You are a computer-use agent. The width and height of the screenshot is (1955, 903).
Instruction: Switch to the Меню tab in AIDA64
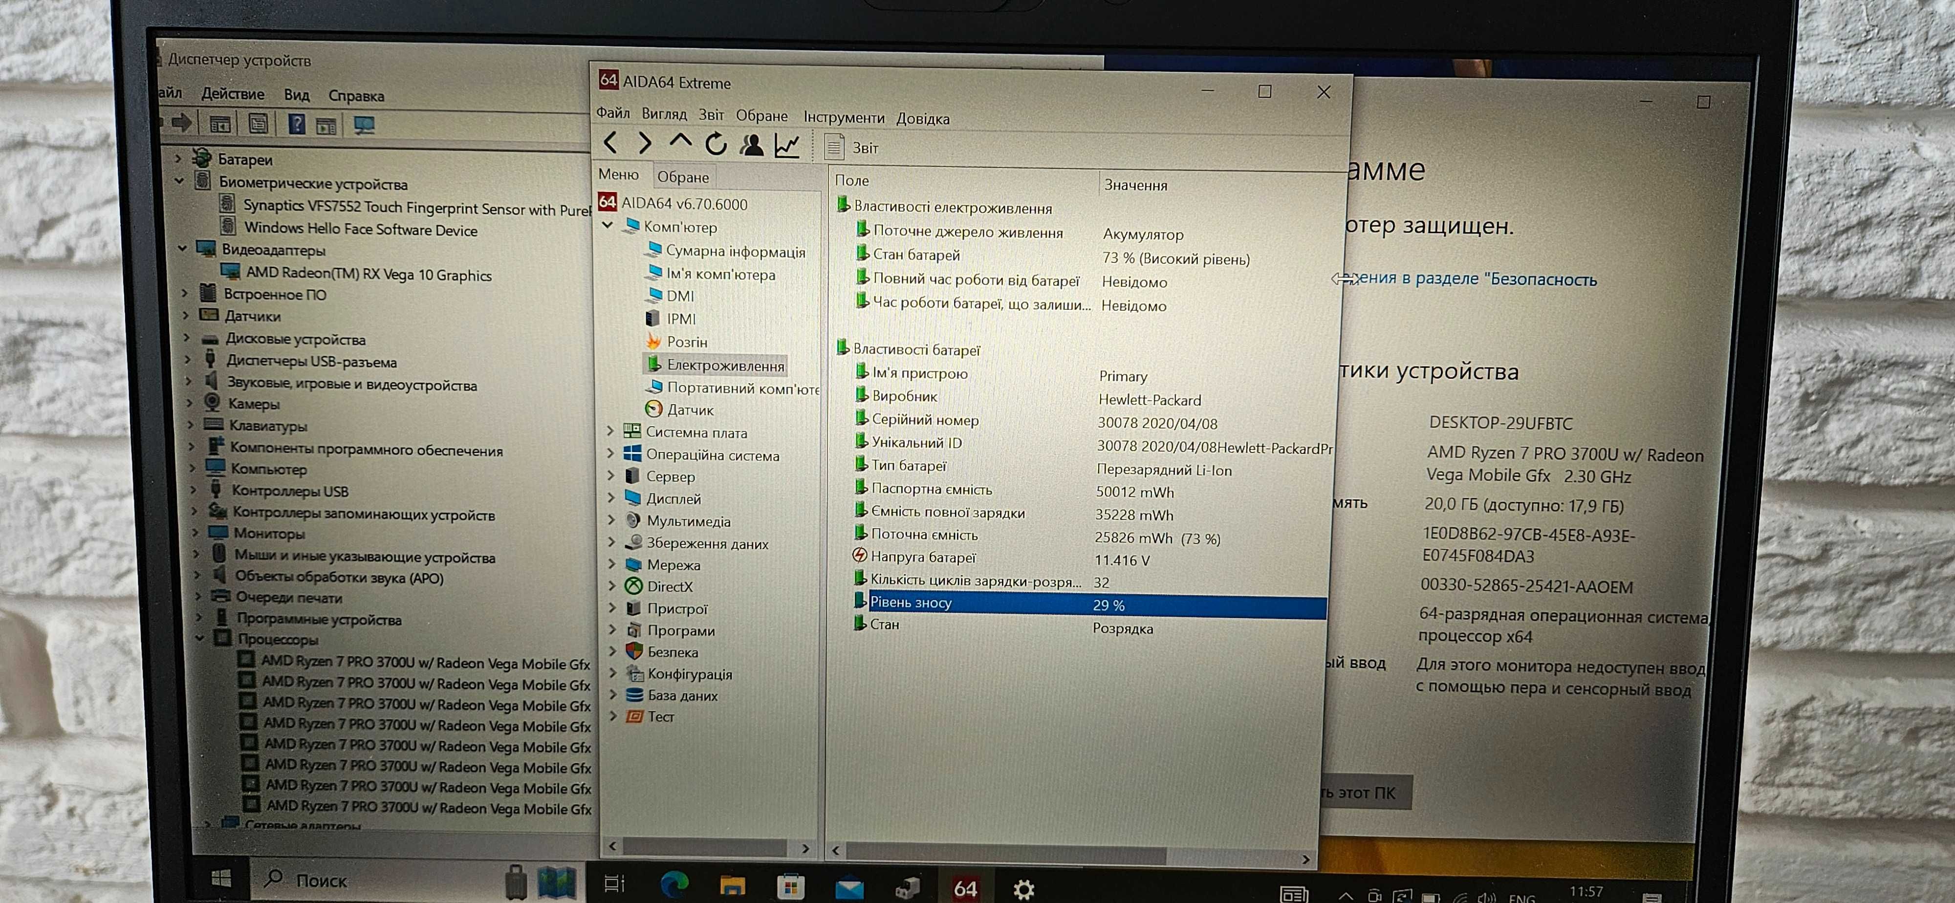(x=619, y=174)
